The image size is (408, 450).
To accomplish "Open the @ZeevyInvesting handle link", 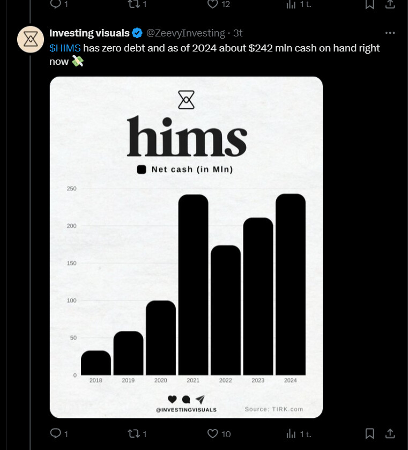I will coord(186,33).
